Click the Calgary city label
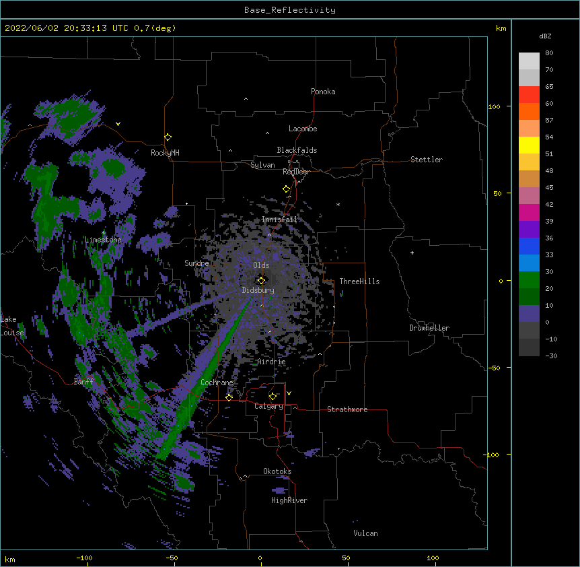 (268, 406)
